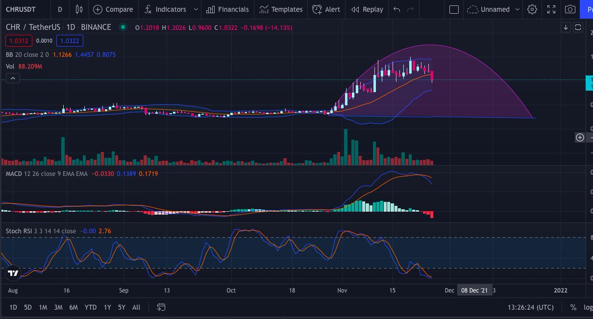Move pane down arrow icon
Image resolution: width=593 pixels, height=319 pixels.
[x=566, y=28]
